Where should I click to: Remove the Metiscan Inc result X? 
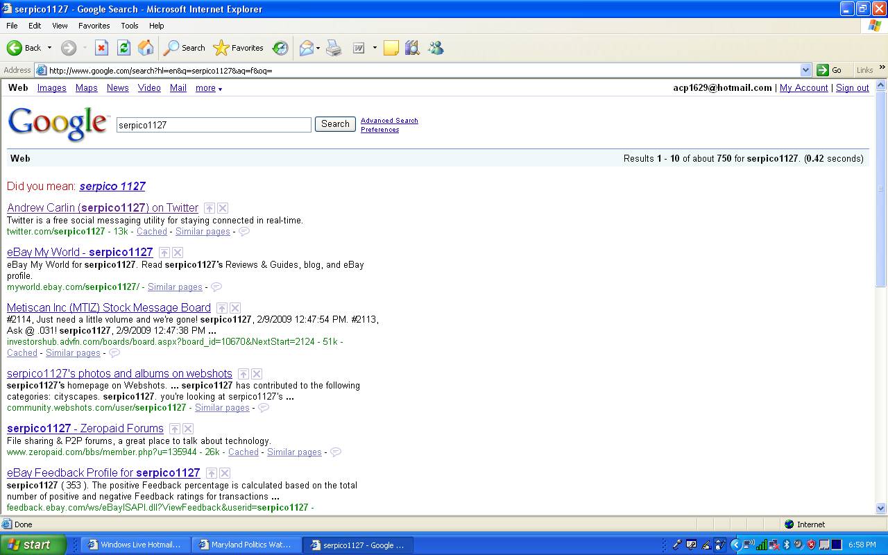pos(235,308)
